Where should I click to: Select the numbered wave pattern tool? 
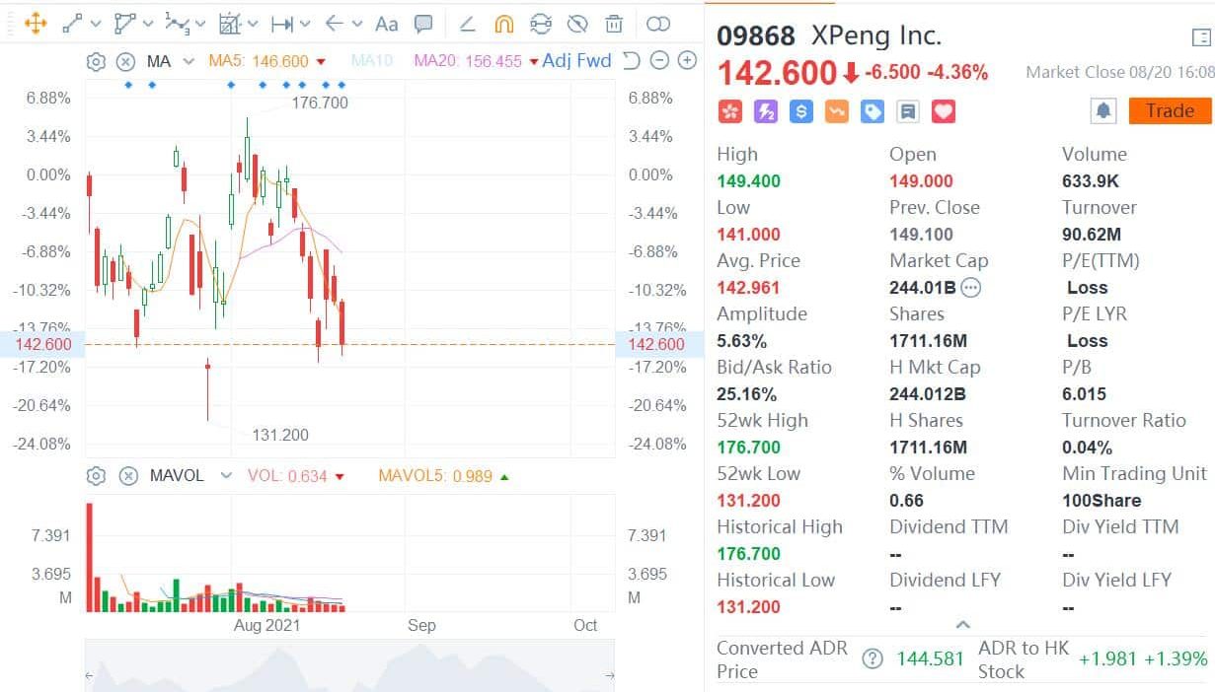[x=177, y=24]
